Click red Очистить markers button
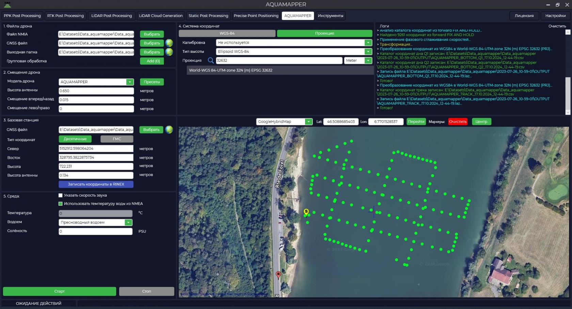572x309 pixels. click(458, 122)
